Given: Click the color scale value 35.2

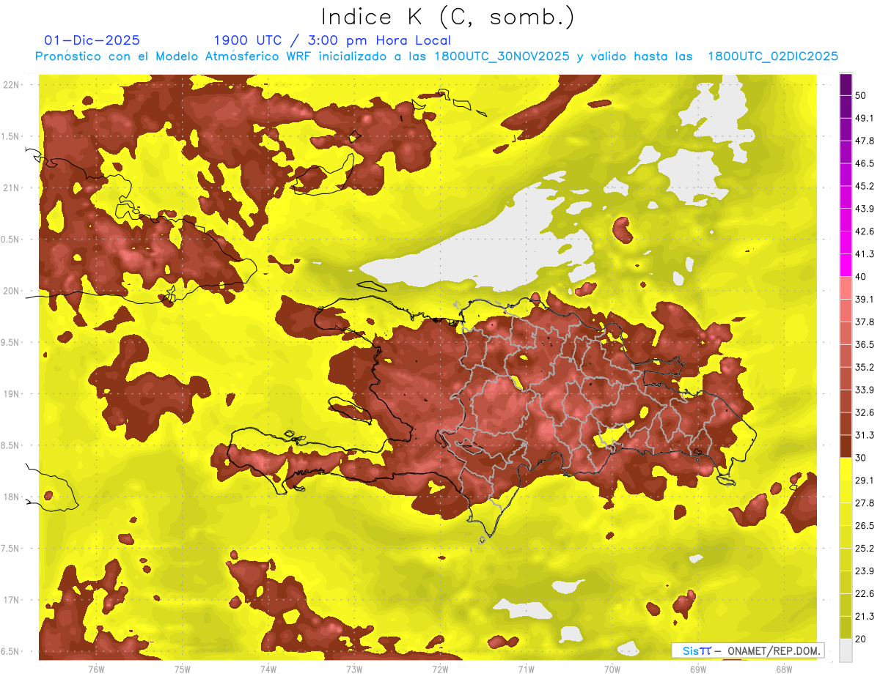Looking at the screenshot, I should click(x=865, y=367).
